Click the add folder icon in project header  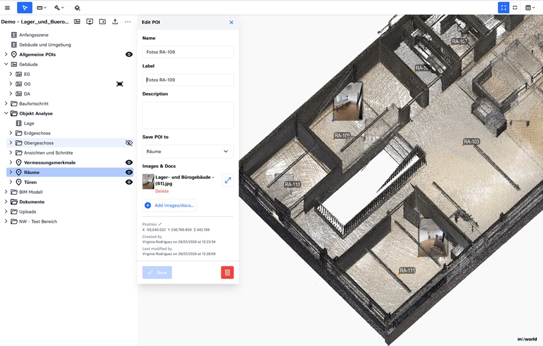pos(102,22)
